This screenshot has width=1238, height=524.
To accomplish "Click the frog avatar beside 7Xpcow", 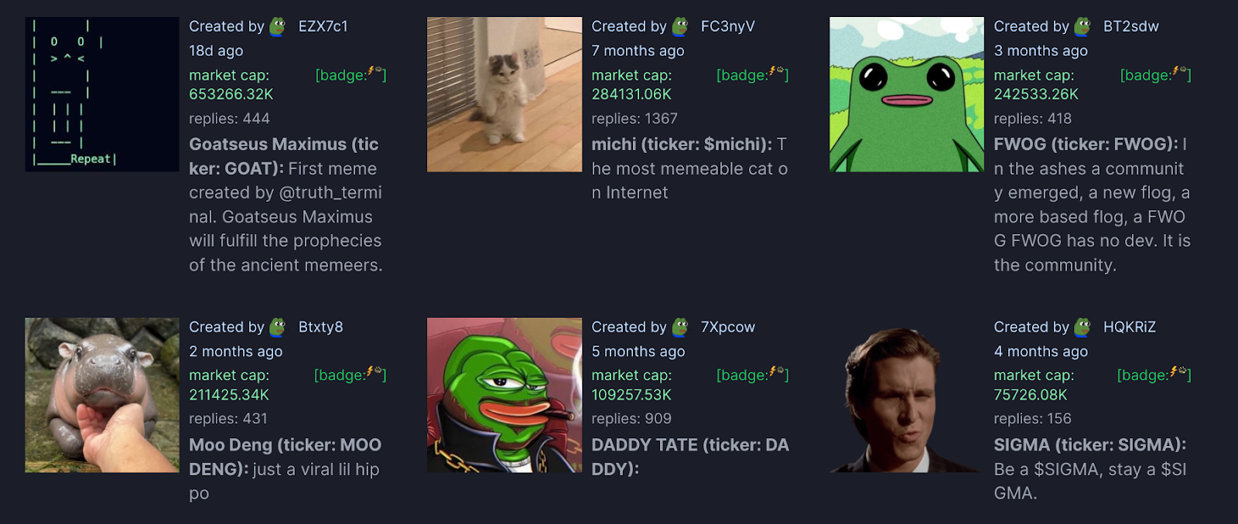I will [680, 327].
